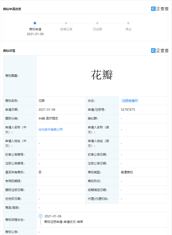Click the 商标注册申请-申请收文-结束 flow entry
172x235 pixels.
click(63, 222)
